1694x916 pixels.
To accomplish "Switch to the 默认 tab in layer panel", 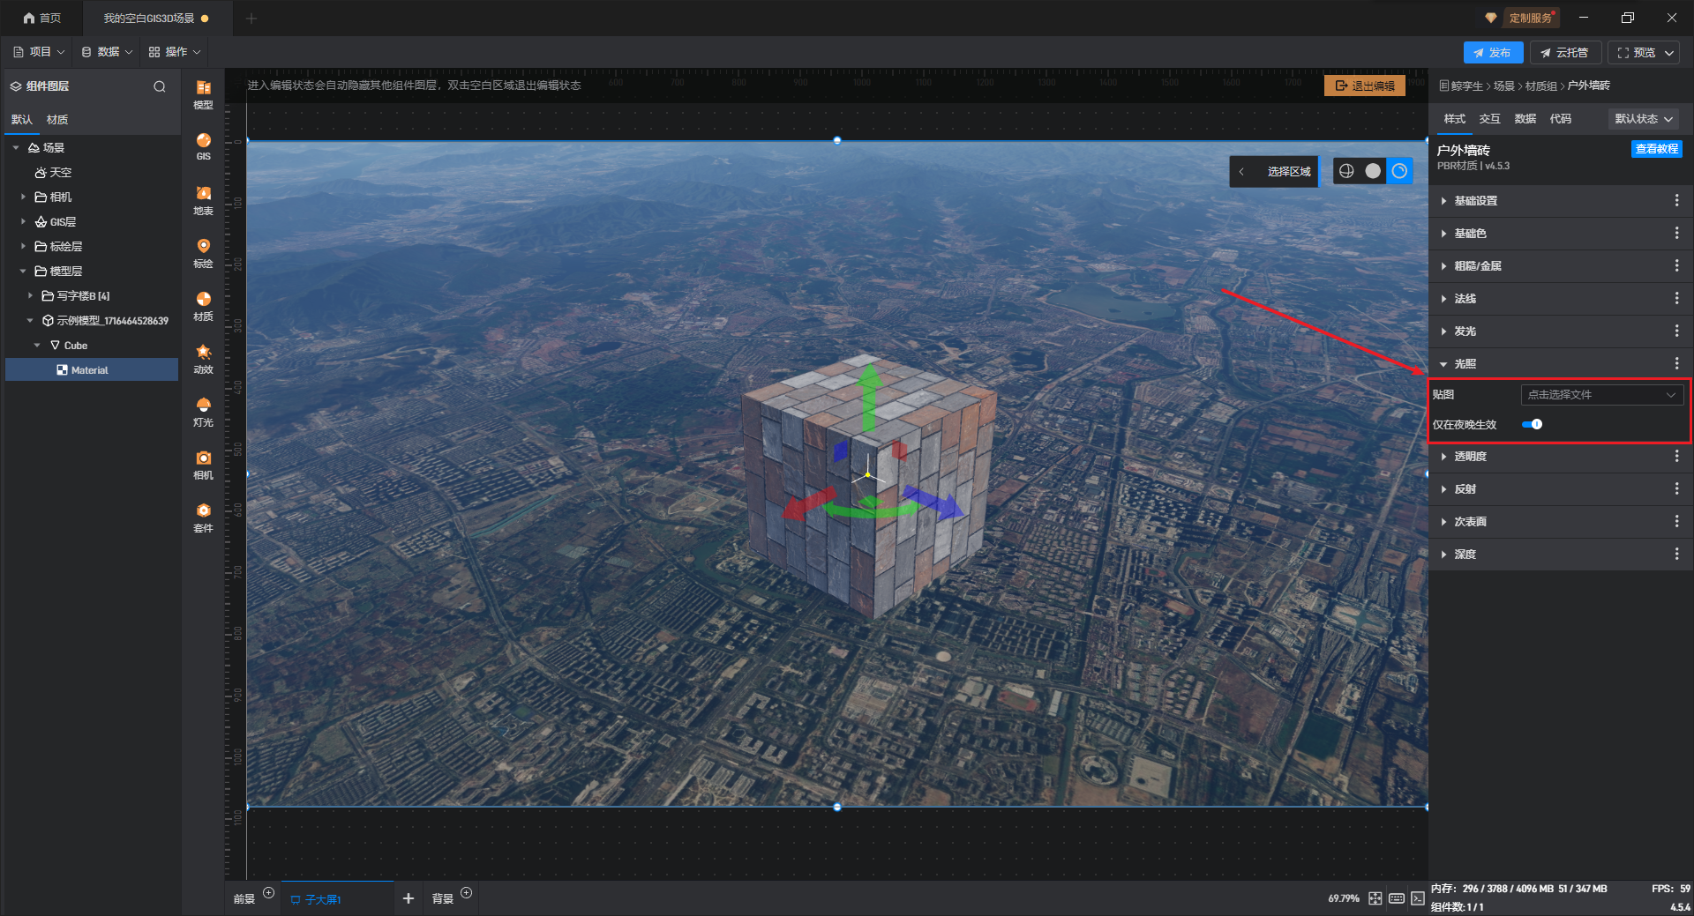I will pyautogui.click(x=22, y=120).
